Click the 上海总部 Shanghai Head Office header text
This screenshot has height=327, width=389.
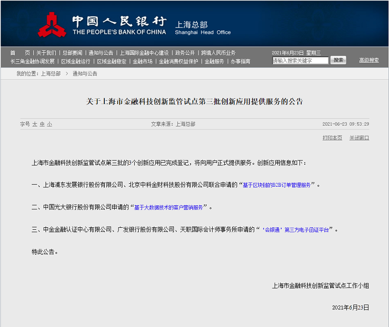click(x=203, y=28)
